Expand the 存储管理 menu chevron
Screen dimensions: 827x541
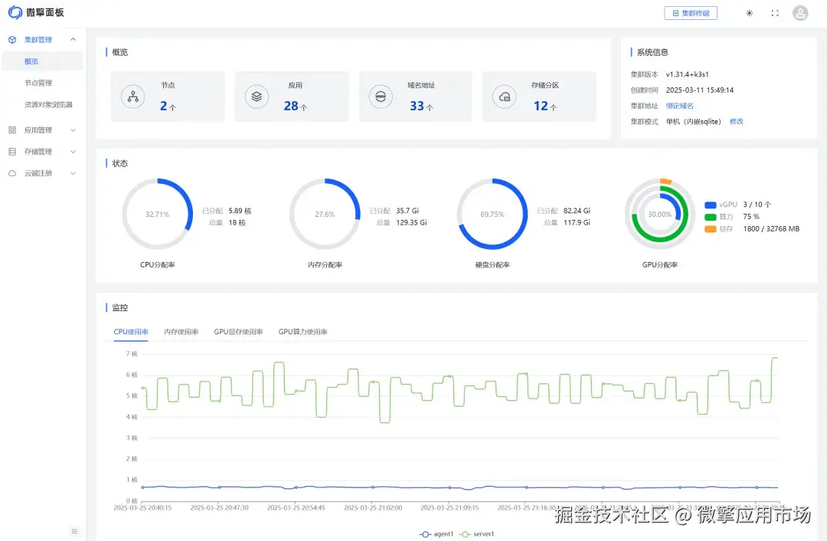tap(74, 152)
